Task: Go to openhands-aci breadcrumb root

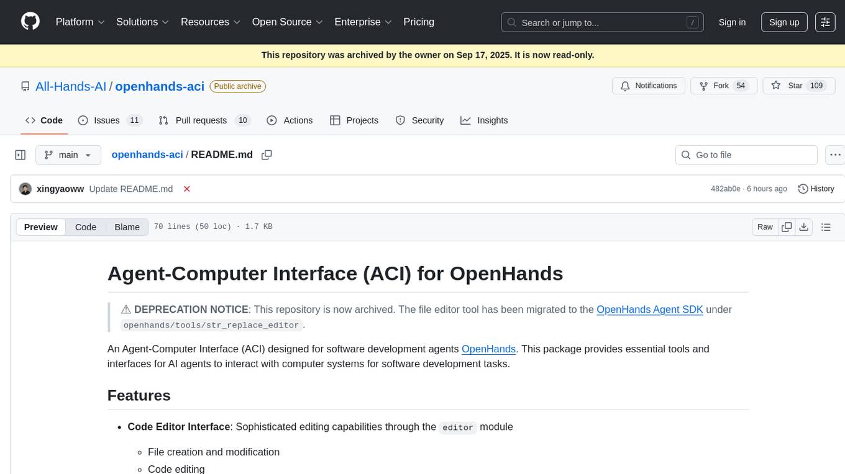Action: (147, 154)
